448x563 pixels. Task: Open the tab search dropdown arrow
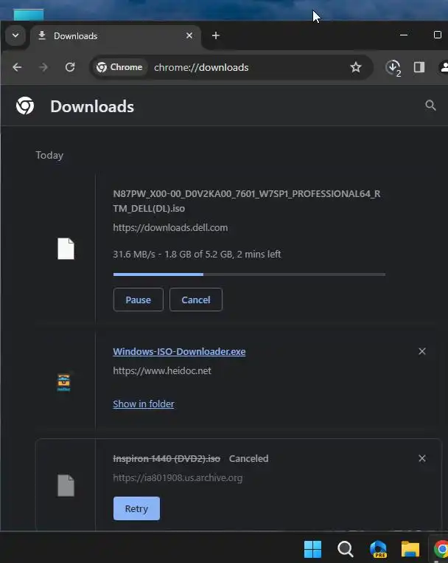pos(15,35)
